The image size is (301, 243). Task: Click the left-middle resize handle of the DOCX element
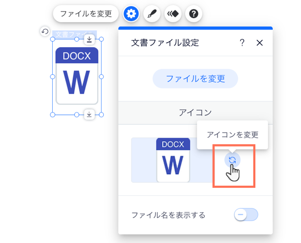pyautogui.click(x=53, y=77)
